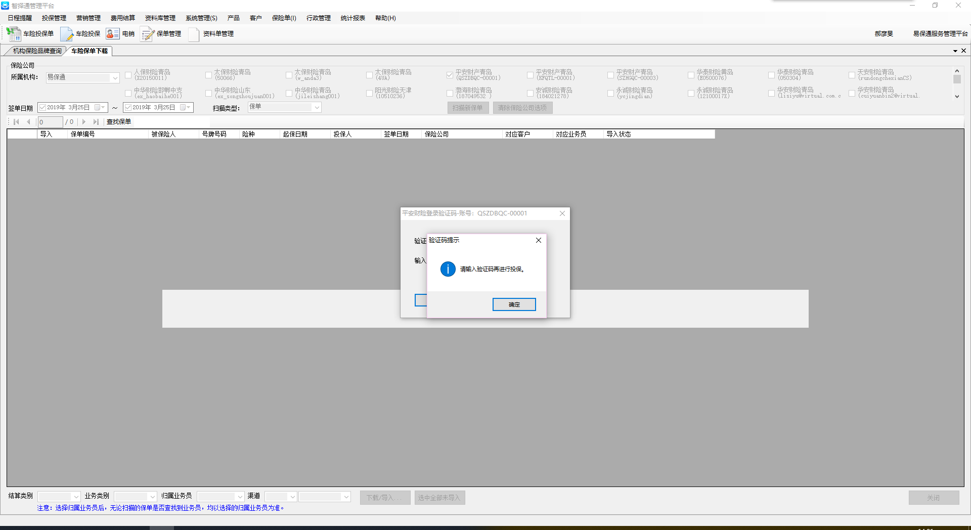
Task: Open the 投保管理 menu
Action: (x=54, y=18)
